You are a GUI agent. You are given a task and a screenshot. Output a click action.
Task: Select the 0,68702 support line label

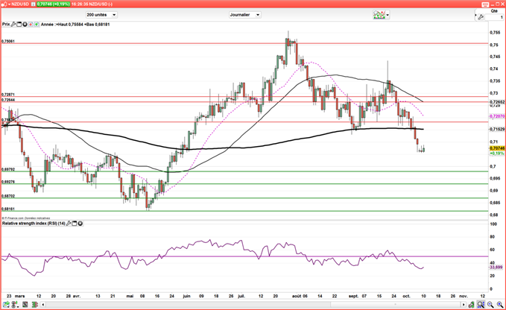8,196
